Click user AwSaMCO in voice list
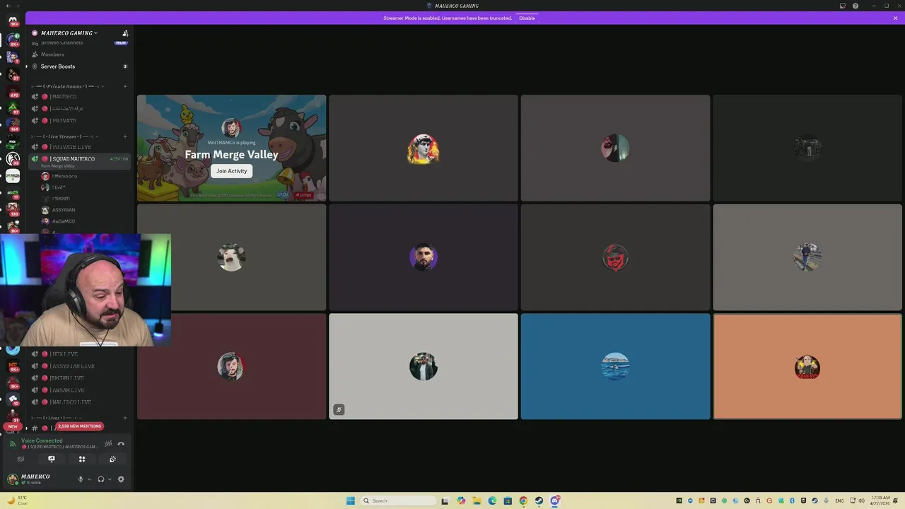This screenshot has width=905, height=509. click(63, 221)
